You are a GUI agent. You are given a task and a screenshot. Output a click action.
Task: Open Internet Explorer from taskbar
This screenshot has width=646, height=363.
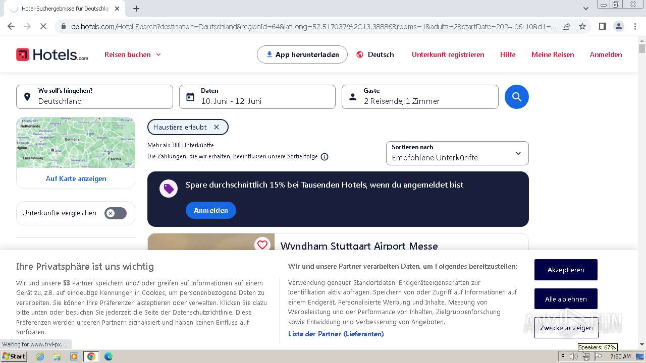[x=40, y=356]
